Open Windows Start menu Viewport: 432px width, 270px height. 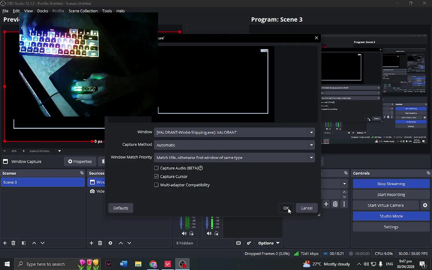(7, 264)
